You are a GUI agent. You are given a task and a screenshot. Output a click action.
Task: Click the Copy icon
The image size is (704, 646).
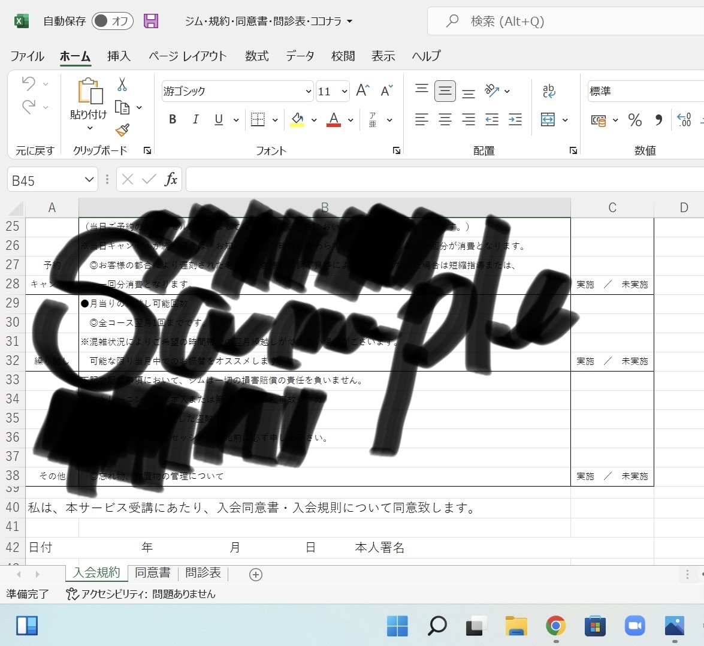122,107
